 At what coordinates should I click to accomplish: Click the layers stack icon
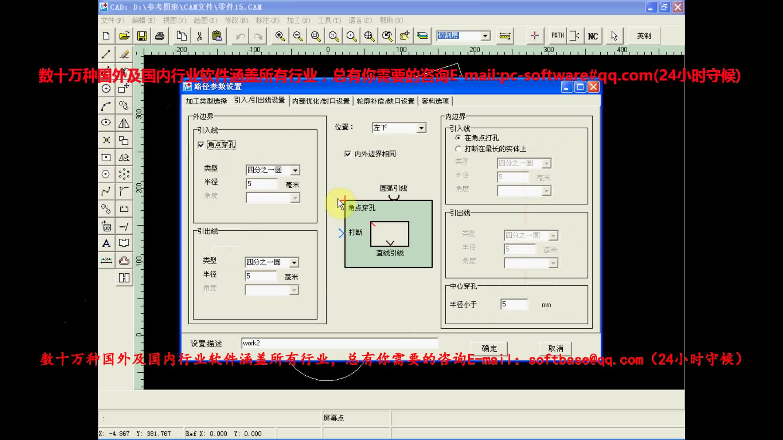click(x=422, y=36)
